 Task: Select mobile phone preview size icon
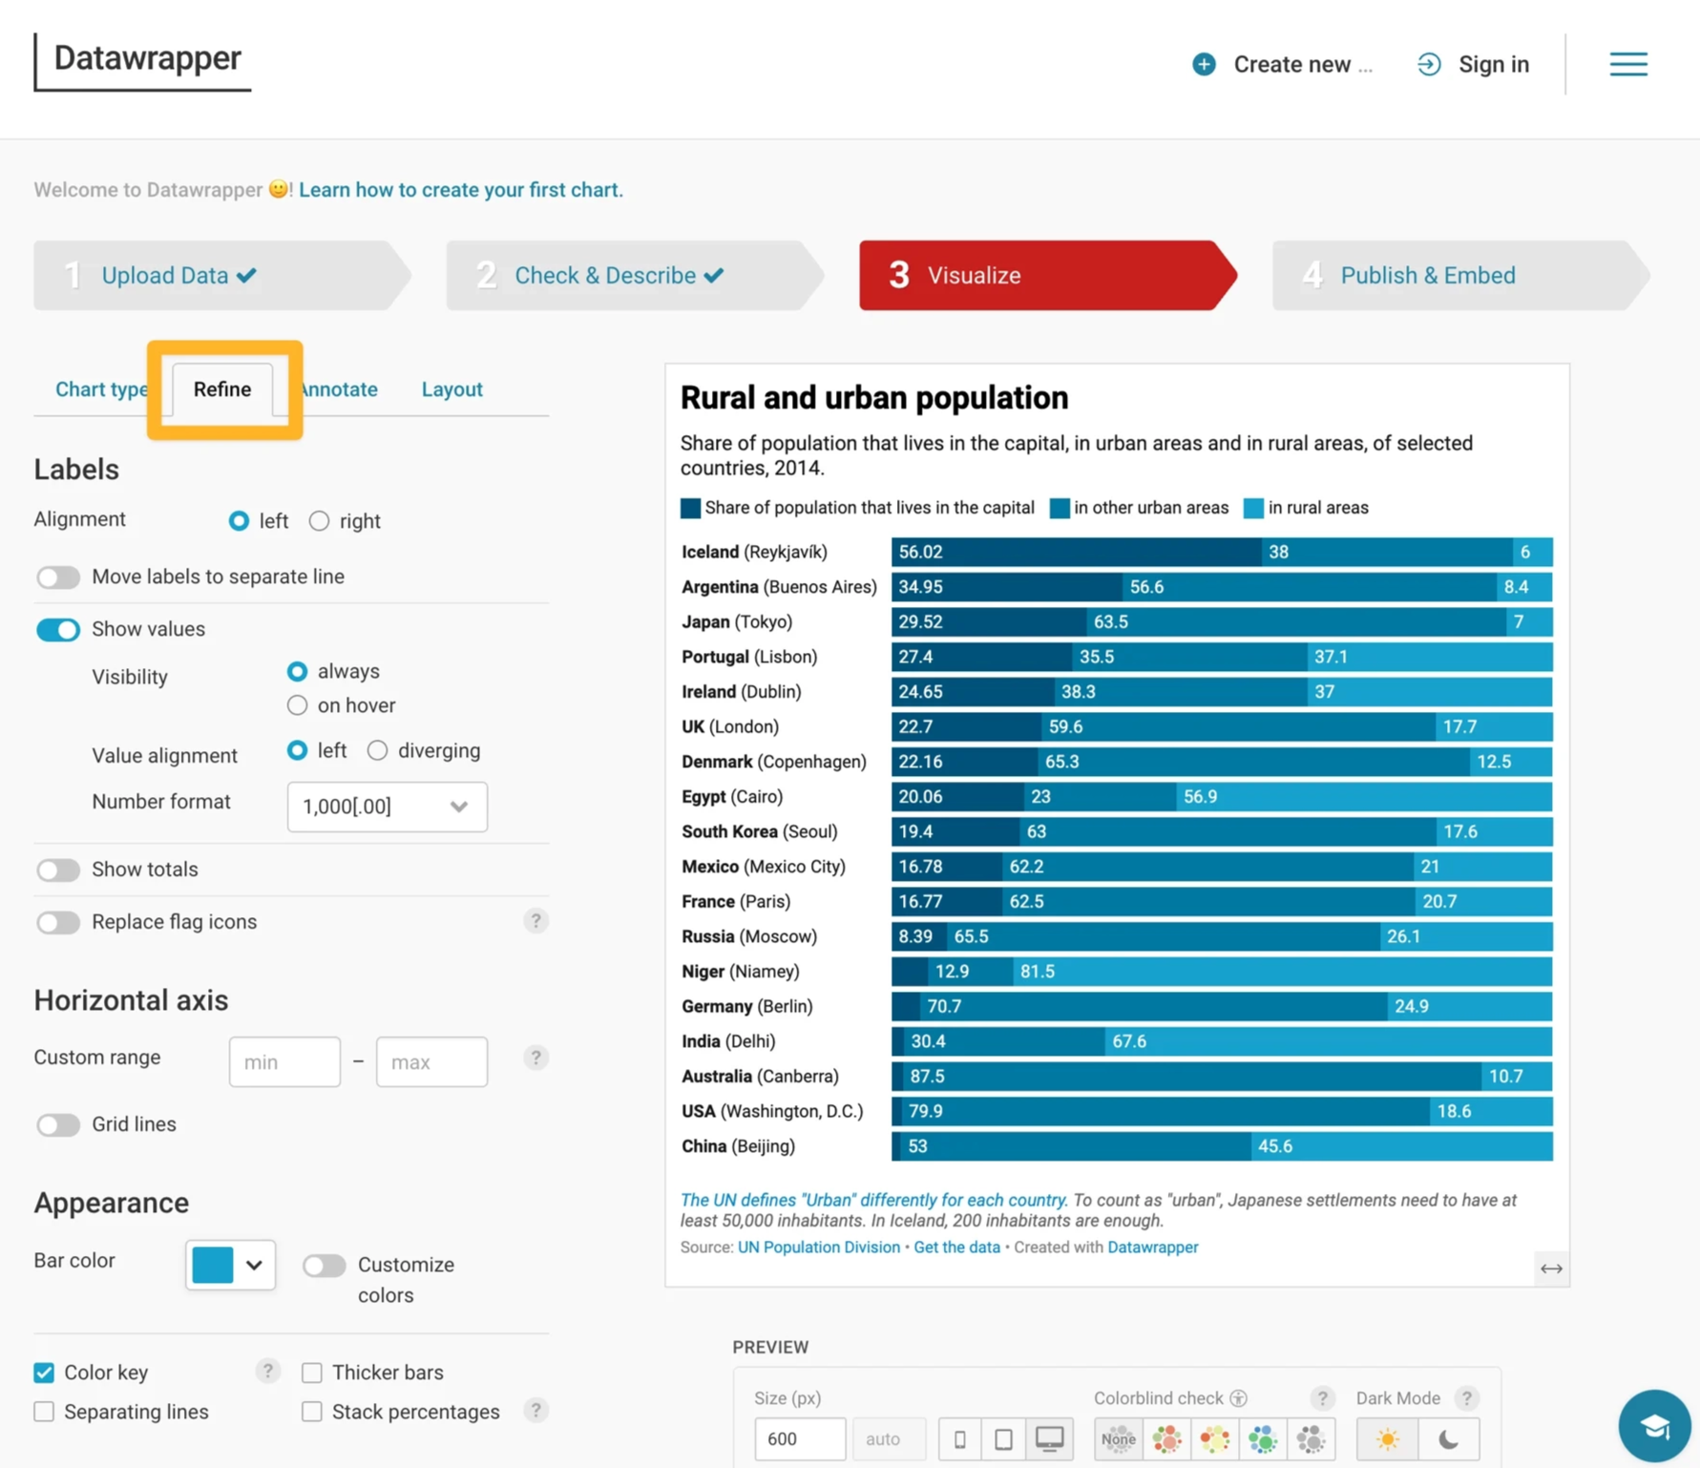(x=959, y=1438)
